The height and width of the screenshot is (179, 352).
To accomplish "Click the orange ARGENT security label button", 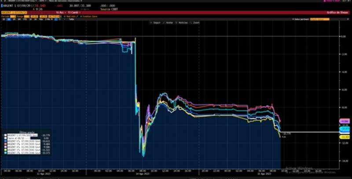I will tap(14, 13).
